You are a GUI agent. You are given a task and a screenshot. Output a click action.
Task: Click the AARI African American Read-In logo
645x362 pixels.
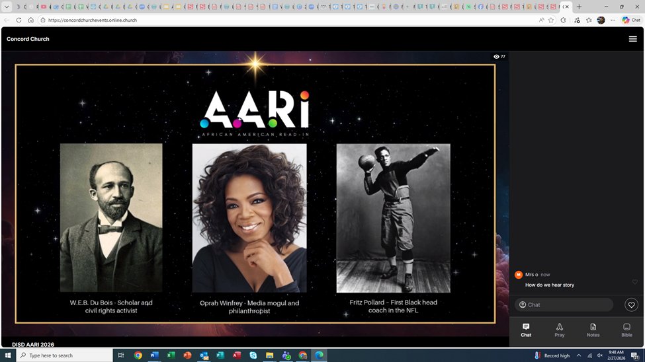click(x=255, y=114)
